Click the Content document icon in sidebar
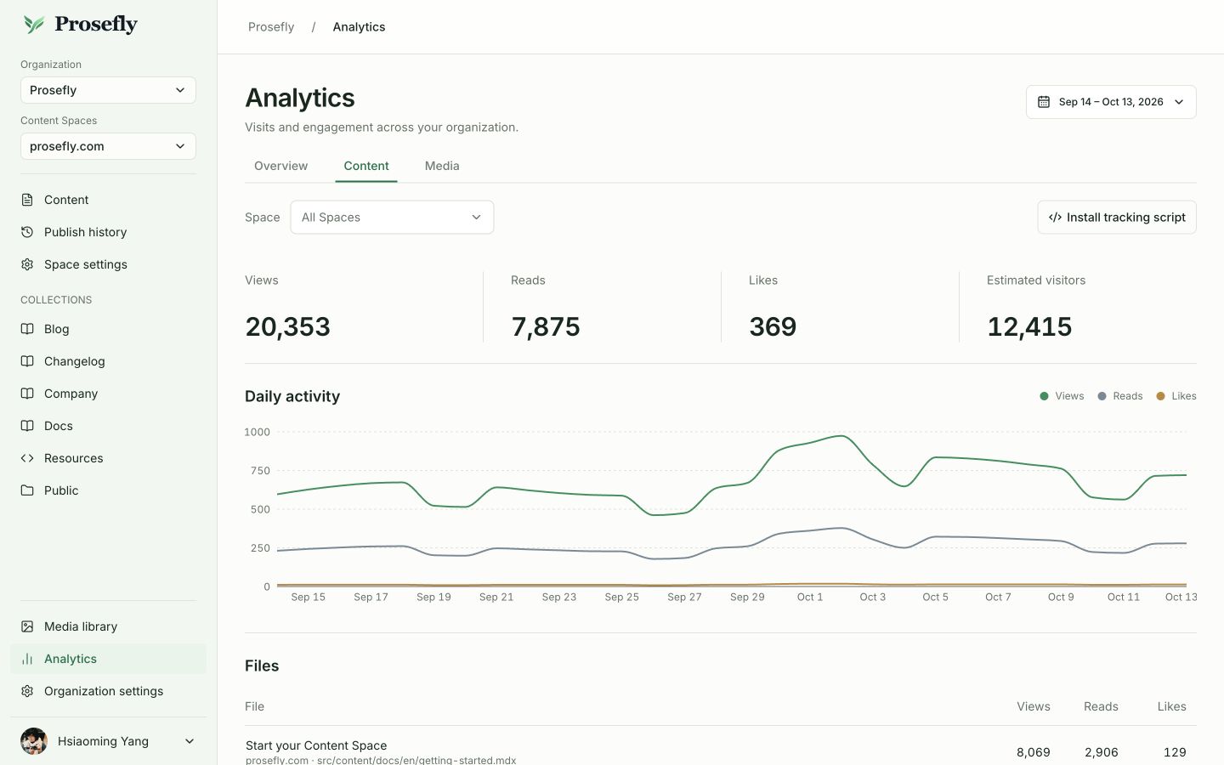 tap(27, 200)
